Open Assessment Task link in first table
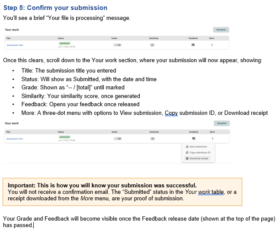This screenshot has height=234, width=279. click(x=15, y=45)
